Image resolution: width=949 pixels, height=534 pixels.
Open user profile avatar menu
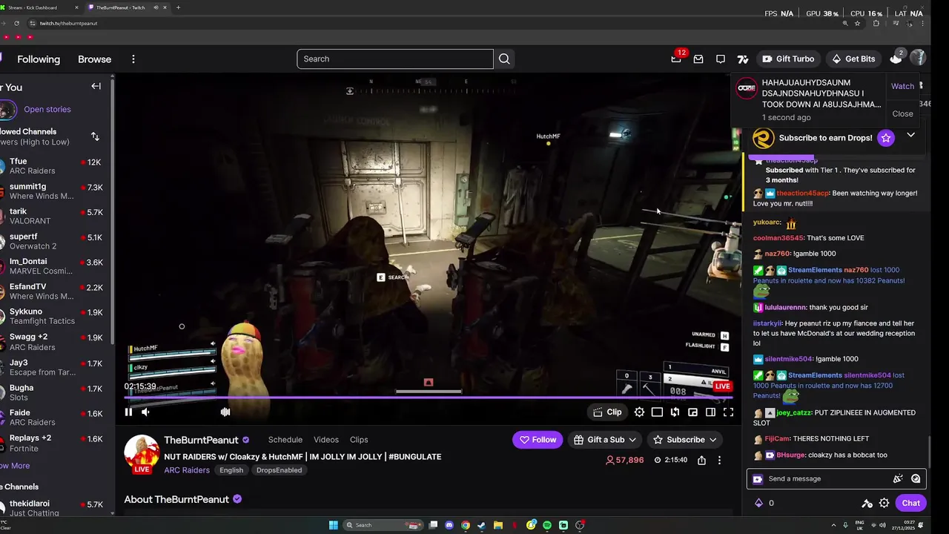click(x=918, y=58)
